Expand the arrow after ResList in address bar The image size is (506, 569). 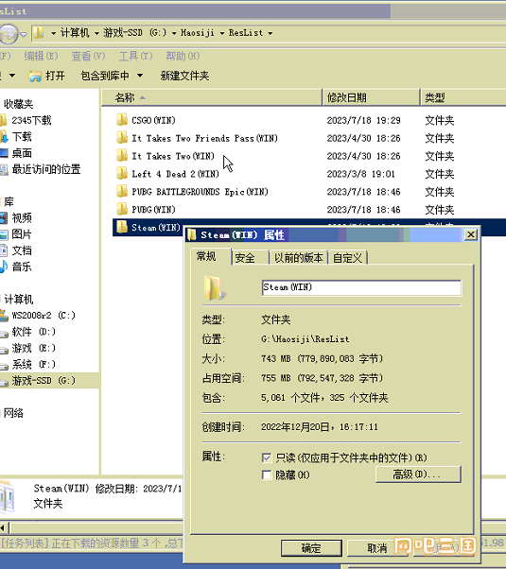tap(270, 33)
